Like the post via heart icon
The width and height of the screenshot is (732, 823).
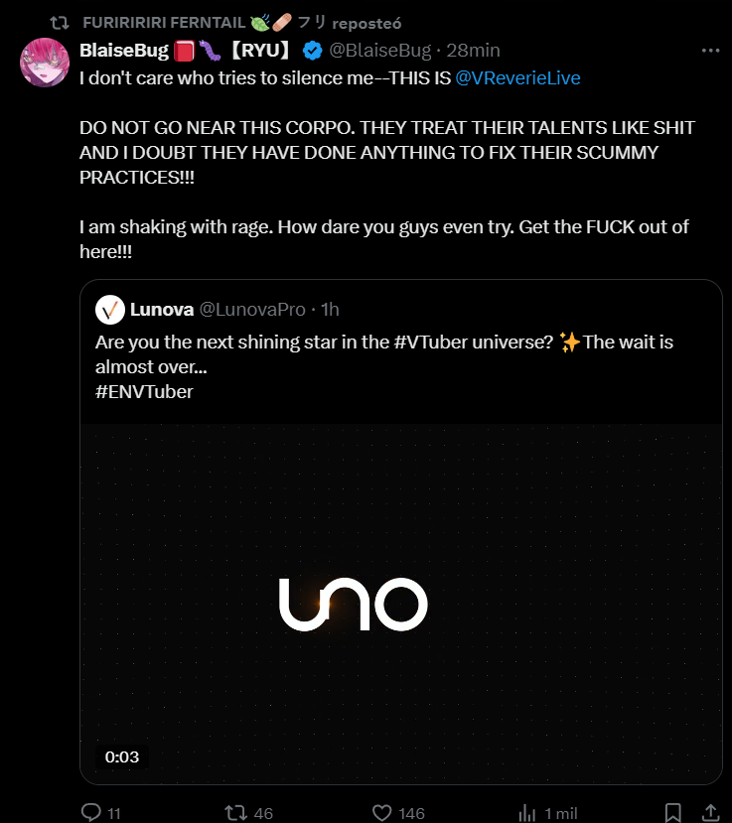[381, 813]
